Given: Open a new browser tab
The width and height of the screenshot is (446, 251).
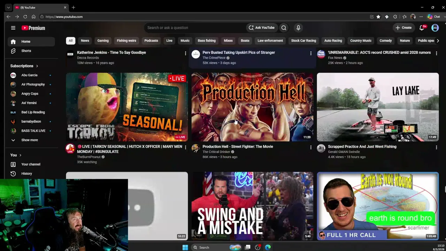Looking at the screenshot, I should pos(73,7).
